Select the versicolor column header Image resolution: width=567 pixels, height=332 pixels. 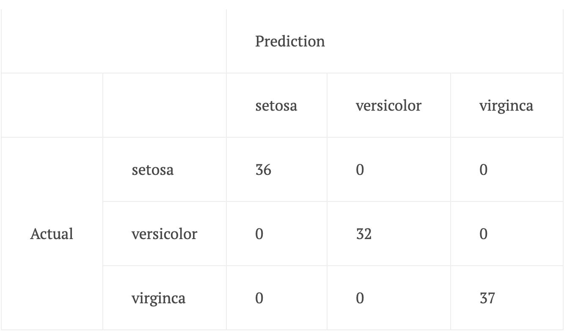pyautogui.click(x=388, y=106)
